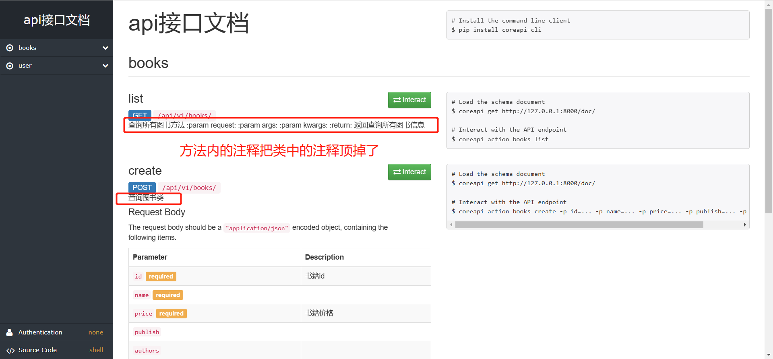
Task: Open the Source Code shell dropdown
Action: pyautogui.click(x=96, y=350)
